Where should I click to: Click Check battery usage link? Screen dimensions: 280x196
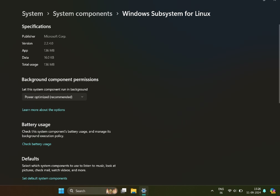[37, 144]
